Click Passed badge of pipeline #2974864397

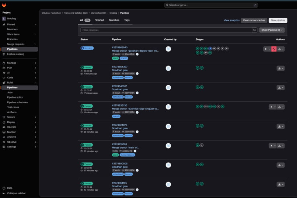(87, 67)
